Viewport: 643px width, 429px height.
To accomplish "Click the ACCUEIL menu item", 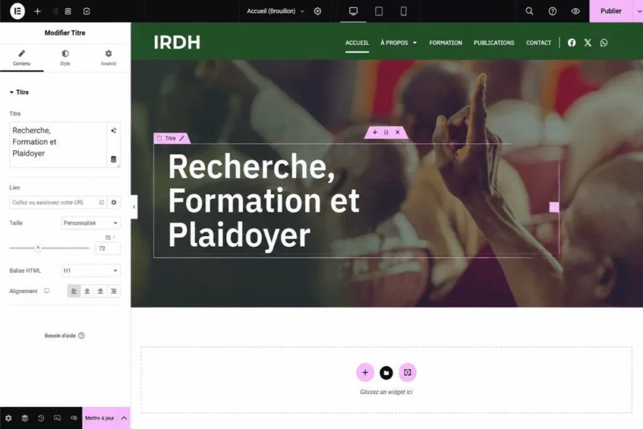I will (357, 43).
